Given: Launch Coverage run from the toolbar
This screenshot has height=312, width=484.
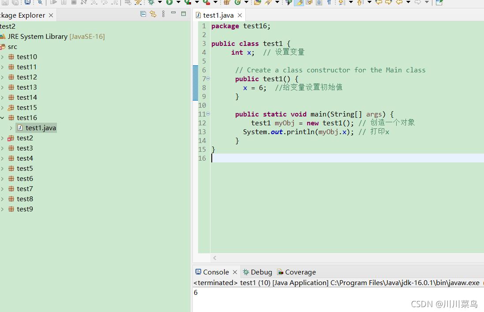Looking at the screenshot, I should tap(188, 2).
